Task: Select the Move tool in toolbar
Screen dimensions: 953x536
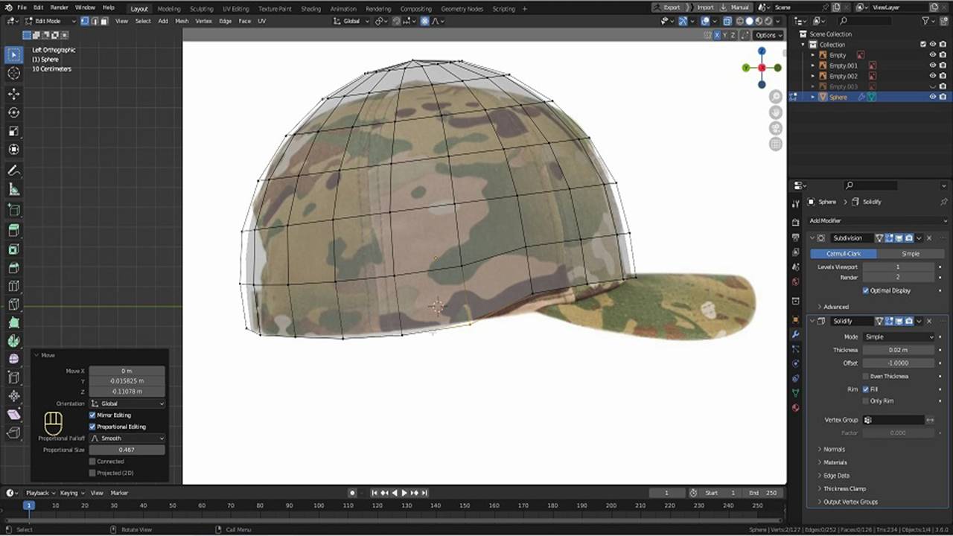Action: [x=13, y=94]
